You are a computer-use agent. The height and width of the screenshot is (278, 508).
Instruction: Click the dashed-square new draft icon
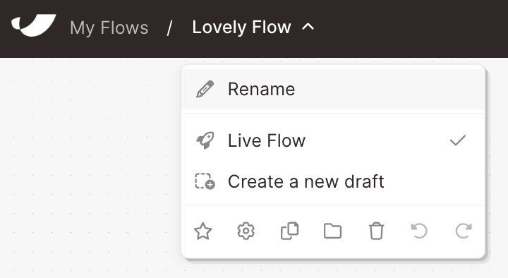(205, 181)
